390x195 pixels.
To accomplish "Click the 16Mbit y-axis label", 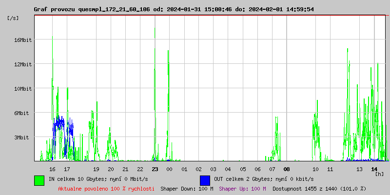I will tap(22, 40).
